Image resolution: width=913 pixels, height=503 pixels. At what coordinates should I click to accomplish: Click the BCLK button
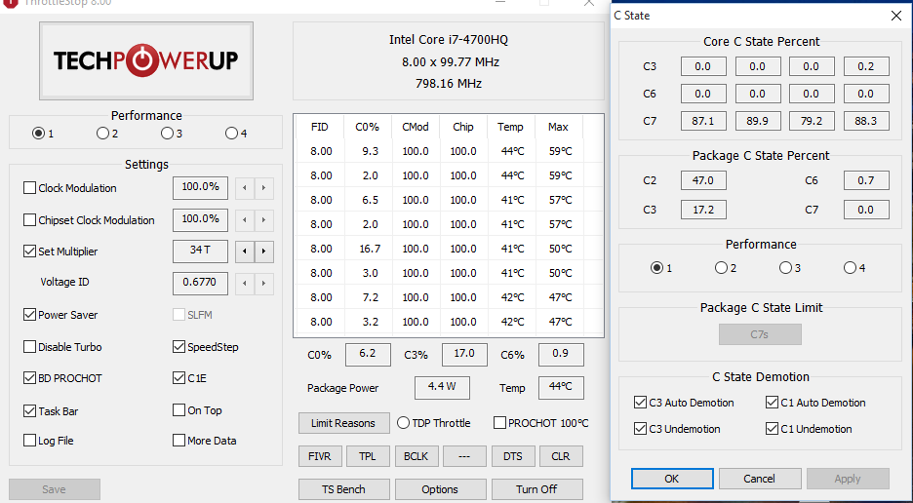point(416,456)
